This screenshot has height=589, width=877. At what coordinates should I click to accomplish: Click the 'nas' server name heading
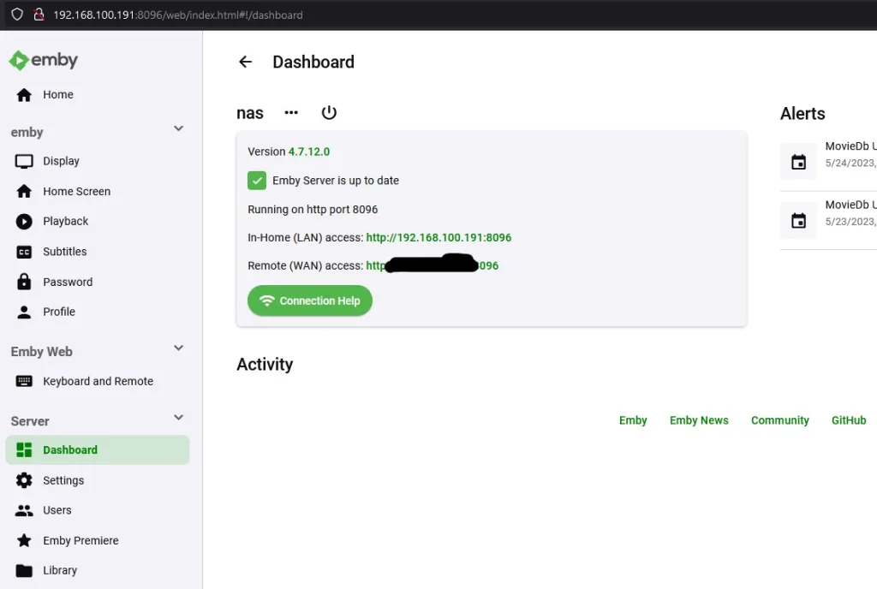click(x=250, y=113)
